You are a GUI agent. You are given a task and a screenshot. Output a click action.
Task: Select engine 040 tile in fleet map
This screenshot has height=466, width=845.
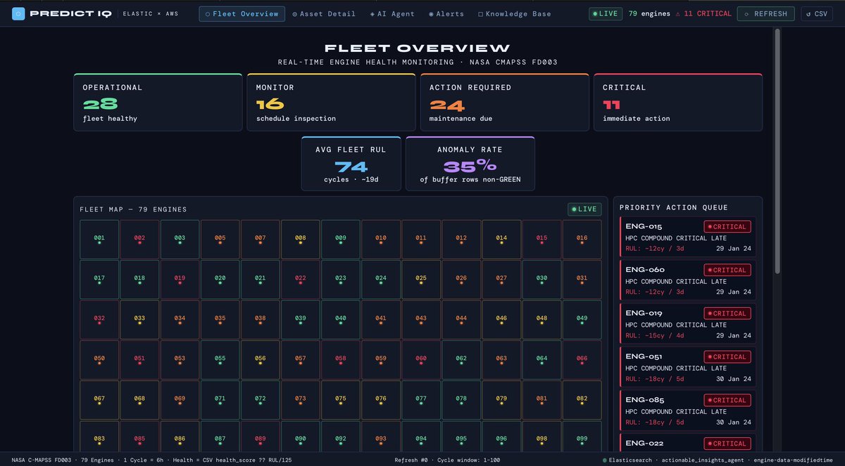[341, 320]
